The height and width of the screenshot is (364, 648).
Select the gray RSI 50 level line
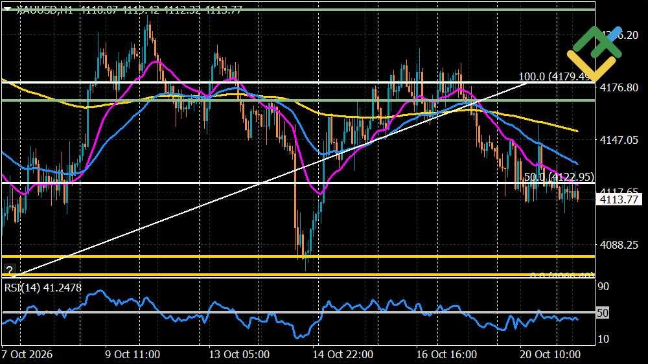pyautogui.click(x=298, y=312)
